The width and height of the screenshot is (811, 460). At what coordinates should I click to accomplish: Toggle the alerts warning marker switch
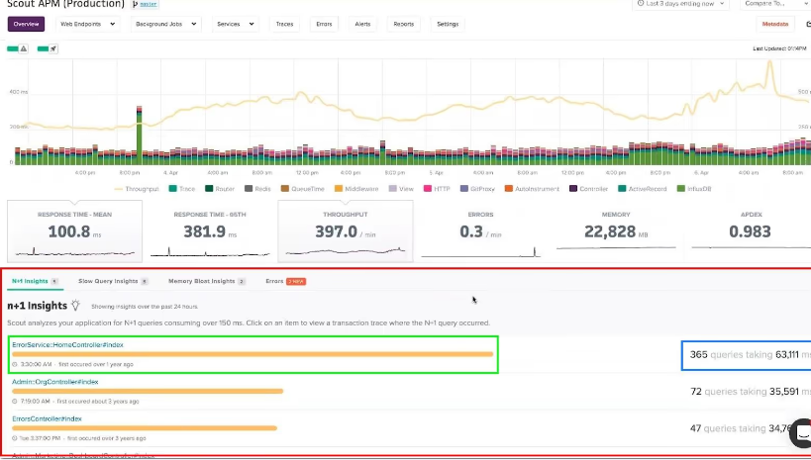(x=18, y=48)
